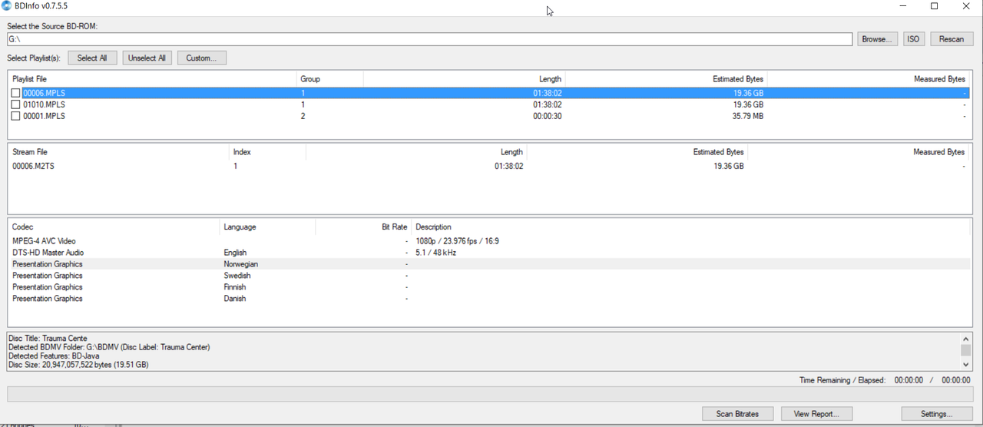This screenshot has height=427, width=983.
Task: Click up arrow of disc info scrollbar
Action: click(x=966, y=339)
